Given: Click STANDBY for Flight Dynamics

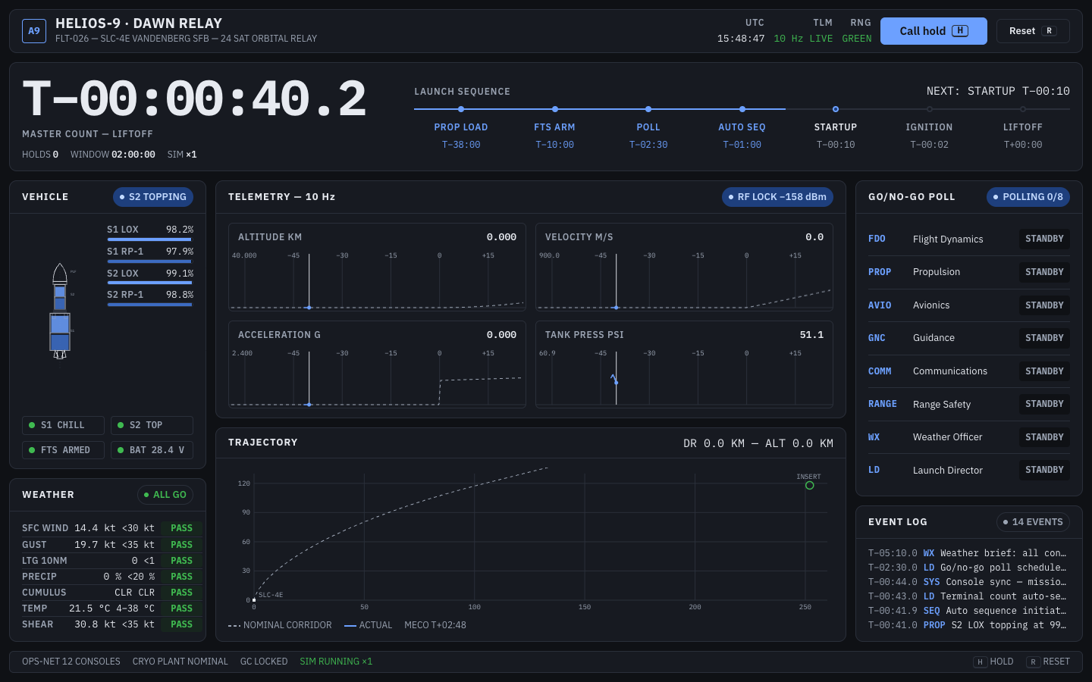Looking at the screenshot, I should tap(1044, 239).
